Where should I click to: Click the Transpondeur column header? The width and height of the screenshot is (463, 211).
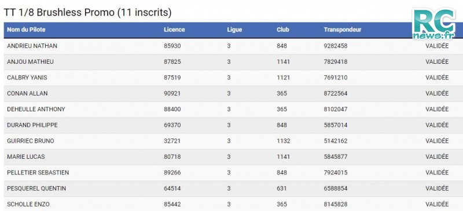[343, 30]
